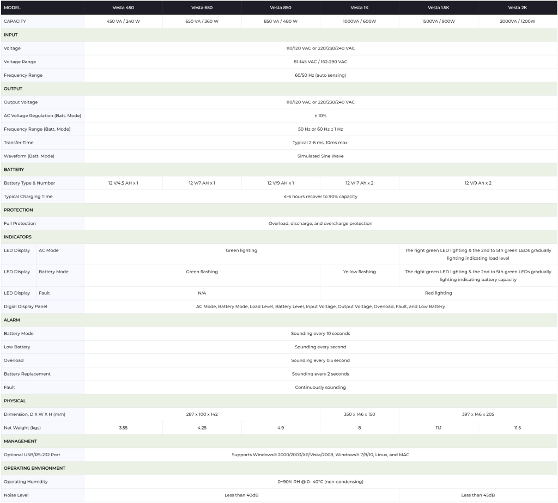Screen dimensions: 558x503
Task: Click the 11.5 net weight cell
Action: coord(518,428)
